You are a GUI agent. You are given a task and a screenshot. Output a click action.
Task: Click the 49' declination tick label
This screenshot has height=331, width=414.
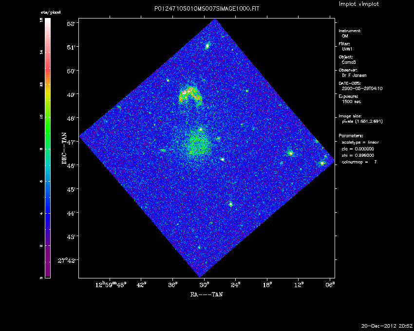click(71, 94)
